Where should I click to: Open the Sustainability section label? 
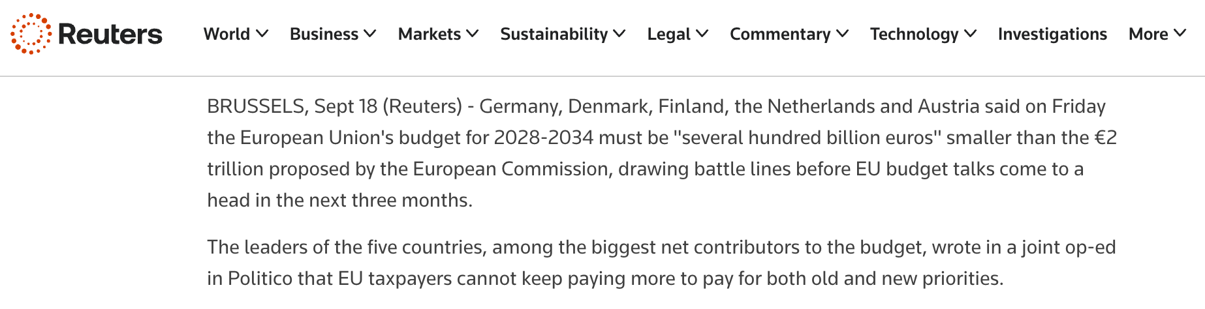click(x=554, y=34)
